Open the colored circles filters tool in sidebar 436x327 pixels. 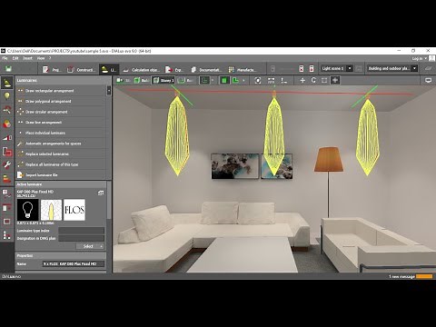(x=6, y=124)
